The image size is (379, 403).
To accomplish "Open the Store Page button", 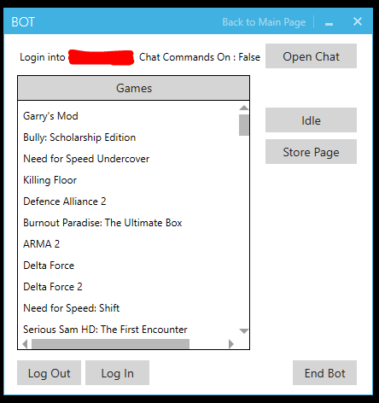I will [311, 152].
